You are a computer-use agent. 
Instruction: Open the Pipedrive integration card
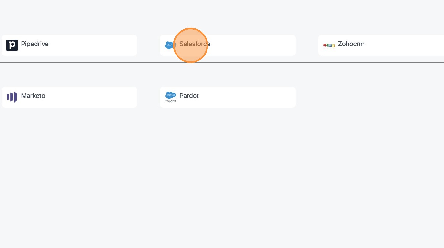pyautogui.click(x=69, y=45)
